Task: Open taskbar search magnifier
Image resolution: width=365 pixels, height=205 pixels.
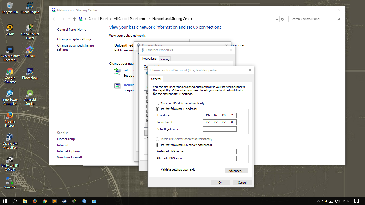Action: [15, 201]
